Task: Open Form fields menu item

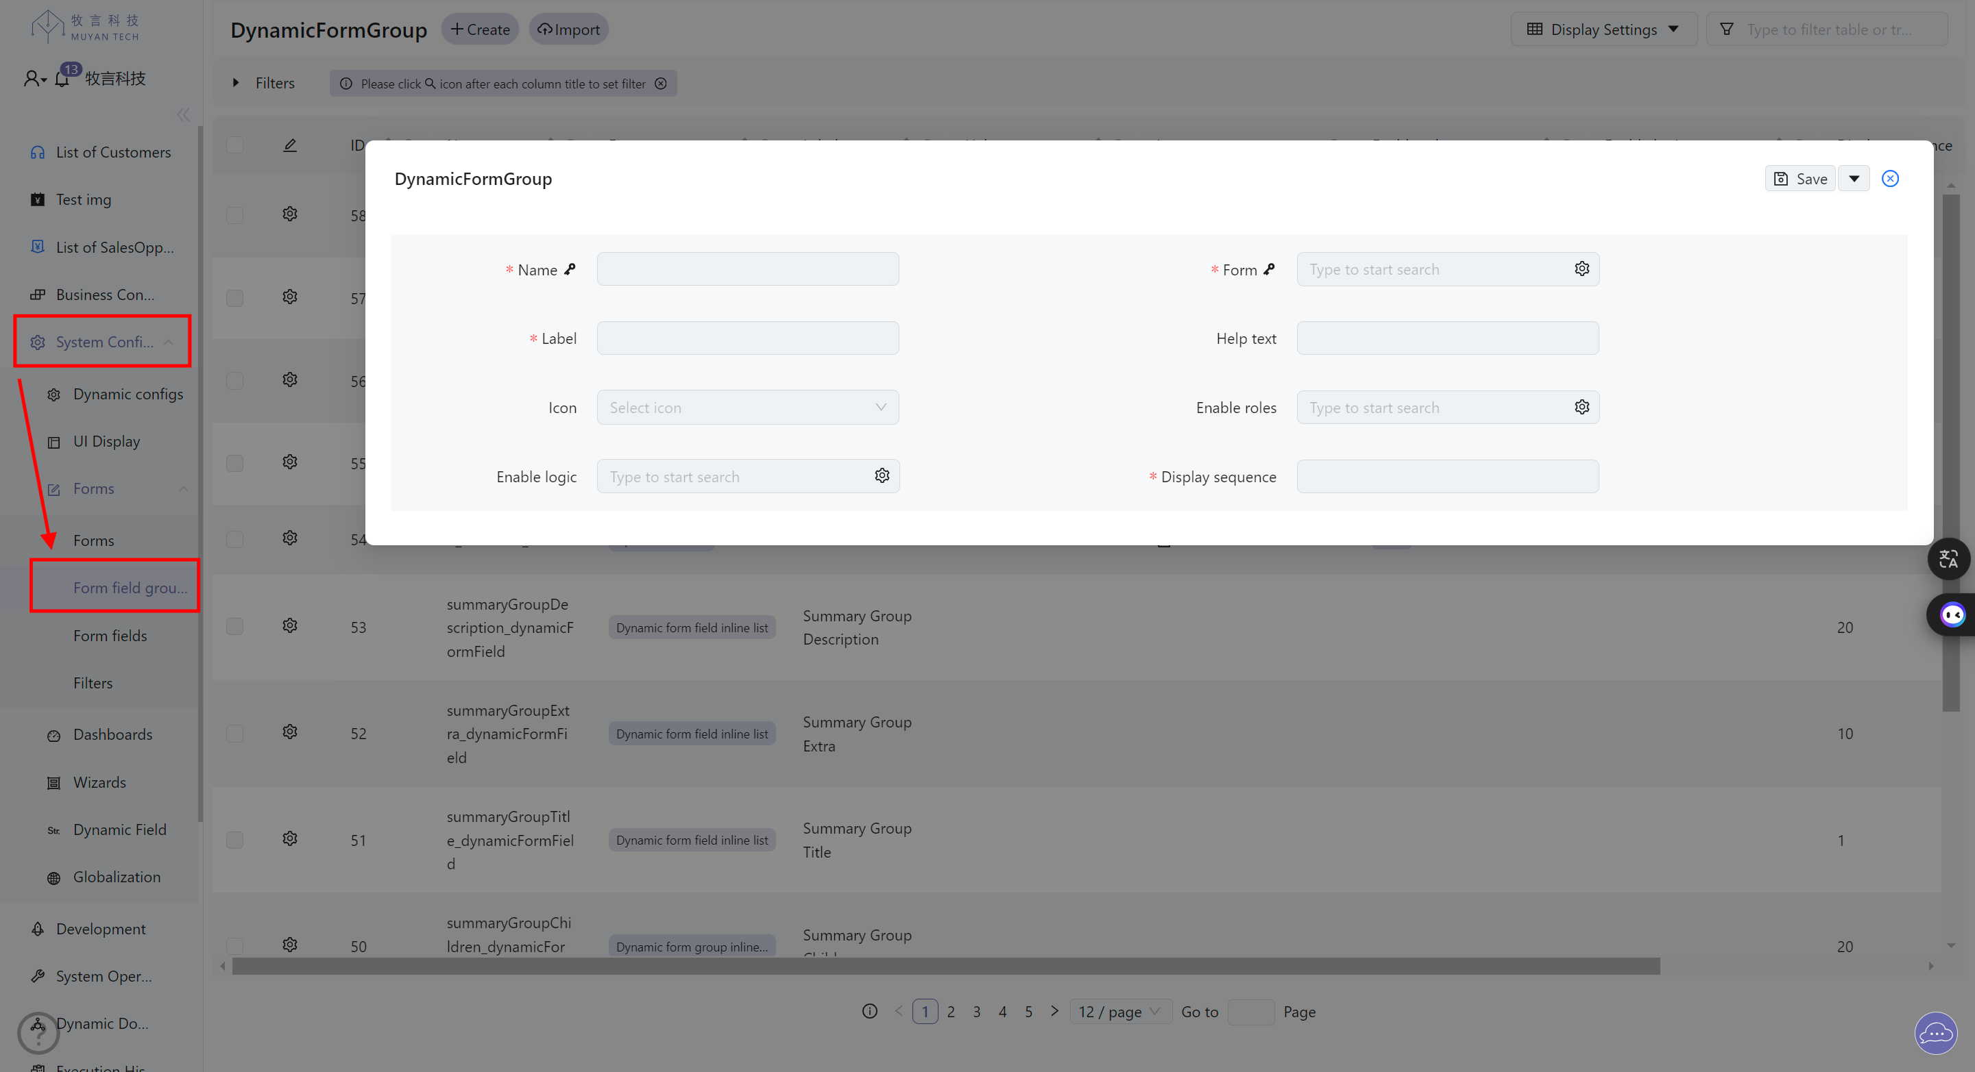Action: pyautogui.click(x=110, y=635)
